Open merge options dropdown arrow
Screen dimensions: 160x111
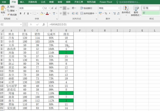(x=96, y=13)
